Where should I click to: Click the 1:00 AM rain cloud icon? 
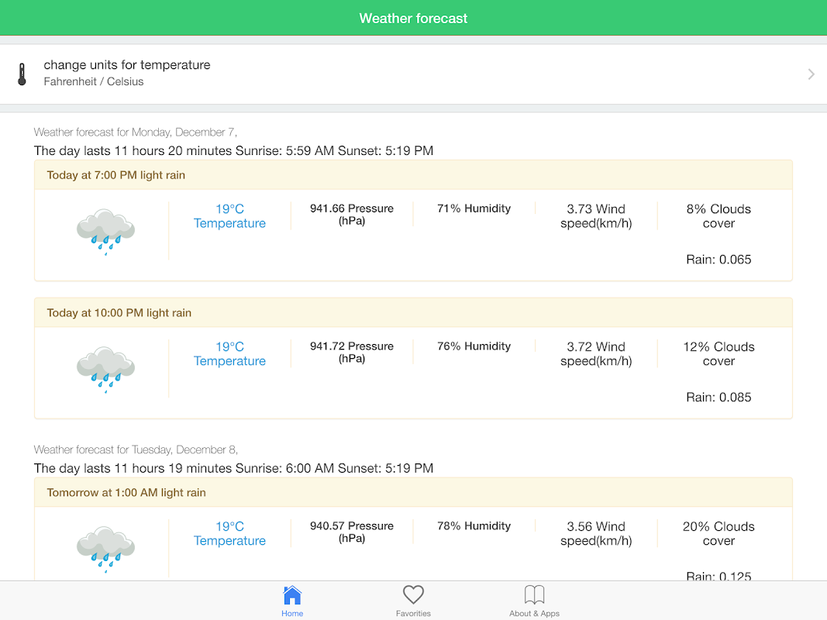coord(105,549)
